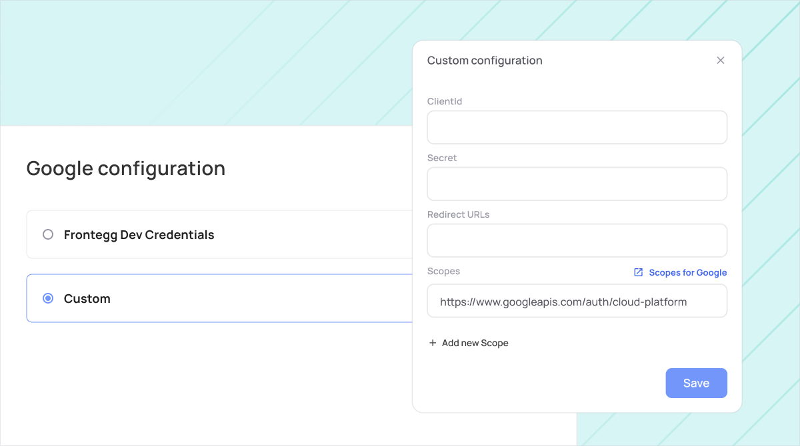800x446 pixels.
Task: Click the Scopes field label
Action: click(x=444, y=271)
